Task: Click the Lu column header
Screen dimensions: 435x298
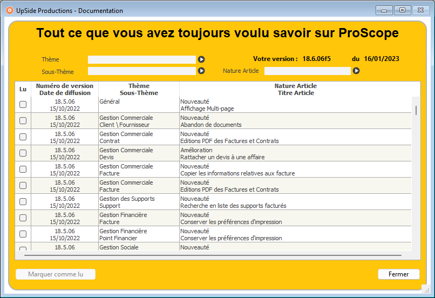Action: coord(23,89)
